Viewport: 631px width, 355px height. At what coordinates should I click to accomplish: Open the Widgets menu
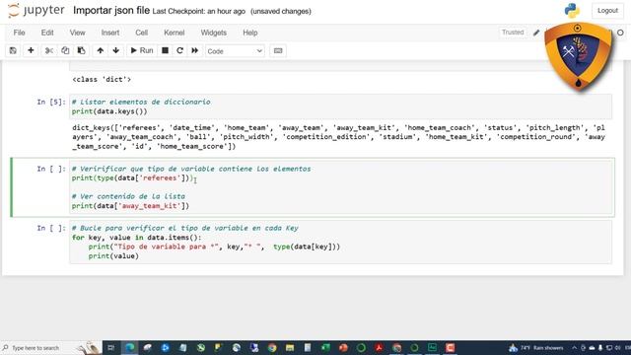coord(213,33)
